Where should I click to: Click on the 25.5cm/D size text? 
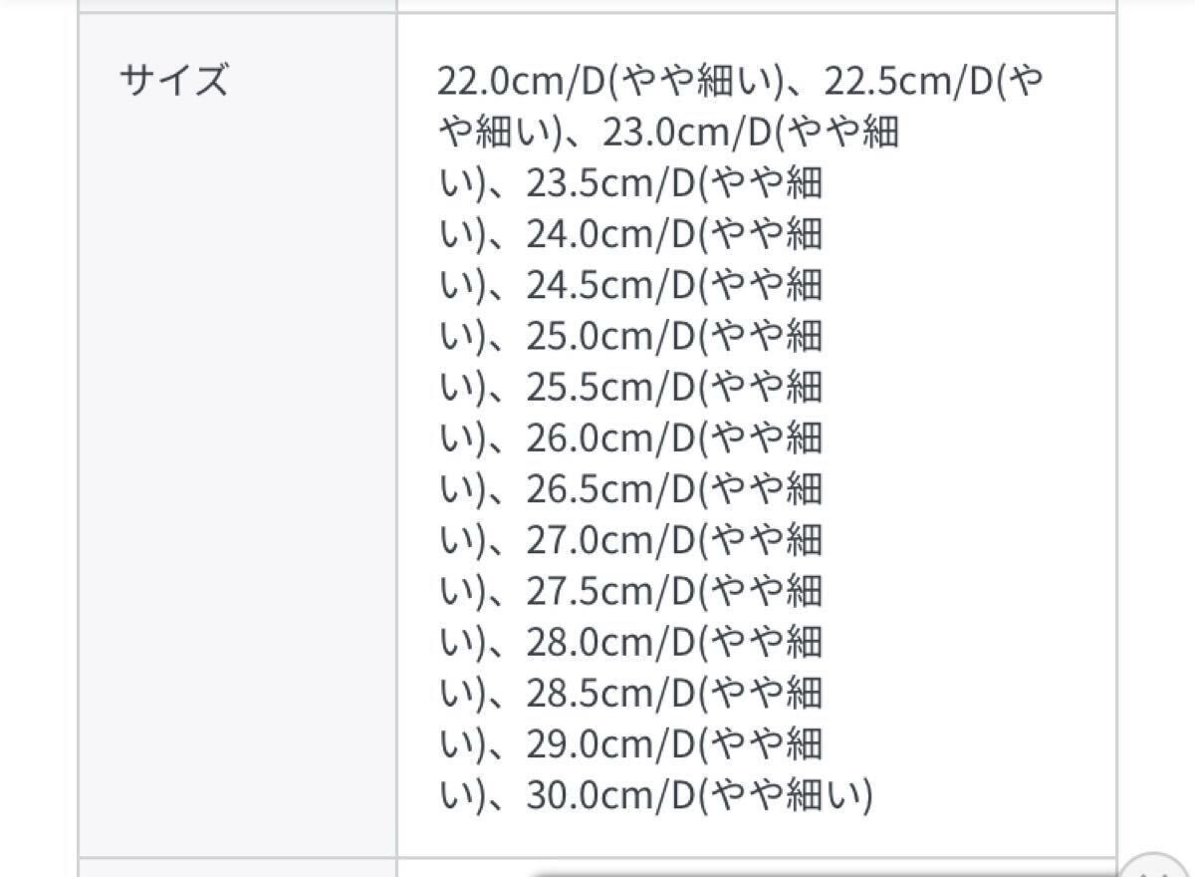tap(609, 388)
